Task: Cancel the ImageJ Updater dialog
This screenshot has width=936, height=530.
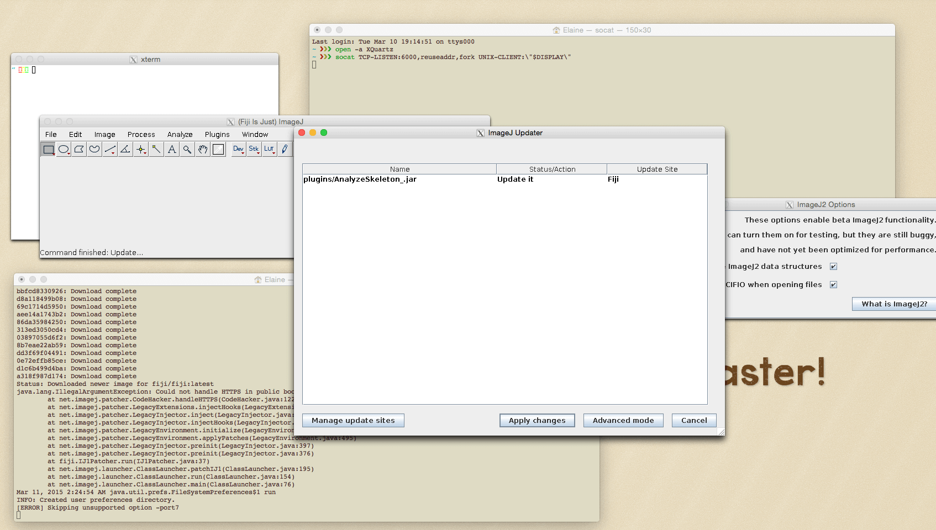Action: [x=694, y=420]
